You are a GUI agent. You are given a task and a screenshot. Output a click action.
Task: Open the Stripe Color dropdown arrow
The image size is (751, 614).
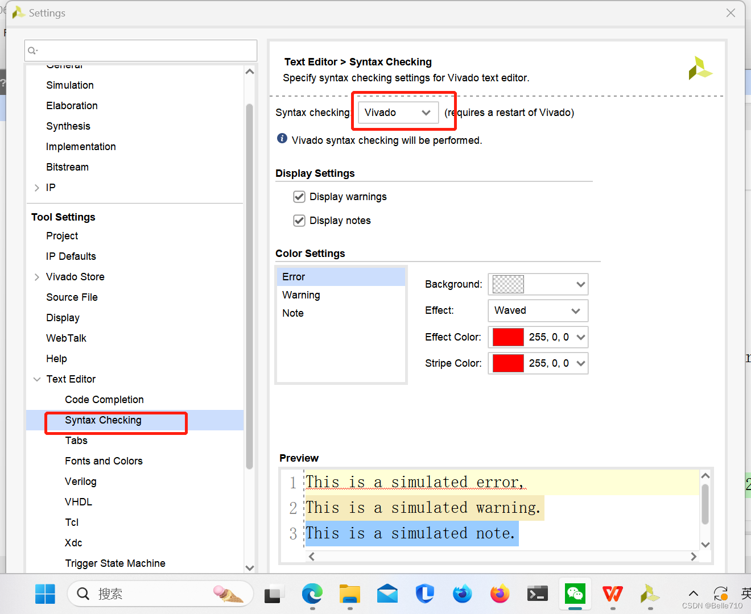(x=581, y=363)
